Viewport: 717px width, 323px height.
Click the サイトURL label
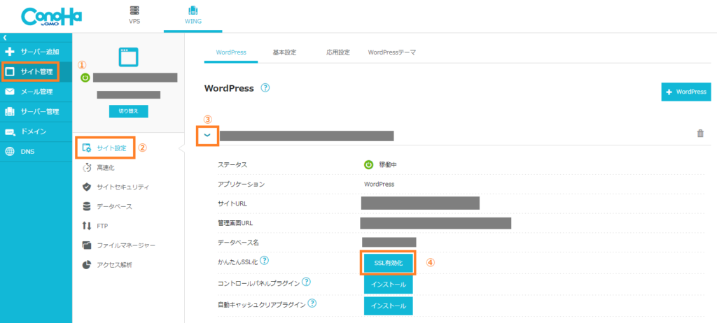[232, 203]
